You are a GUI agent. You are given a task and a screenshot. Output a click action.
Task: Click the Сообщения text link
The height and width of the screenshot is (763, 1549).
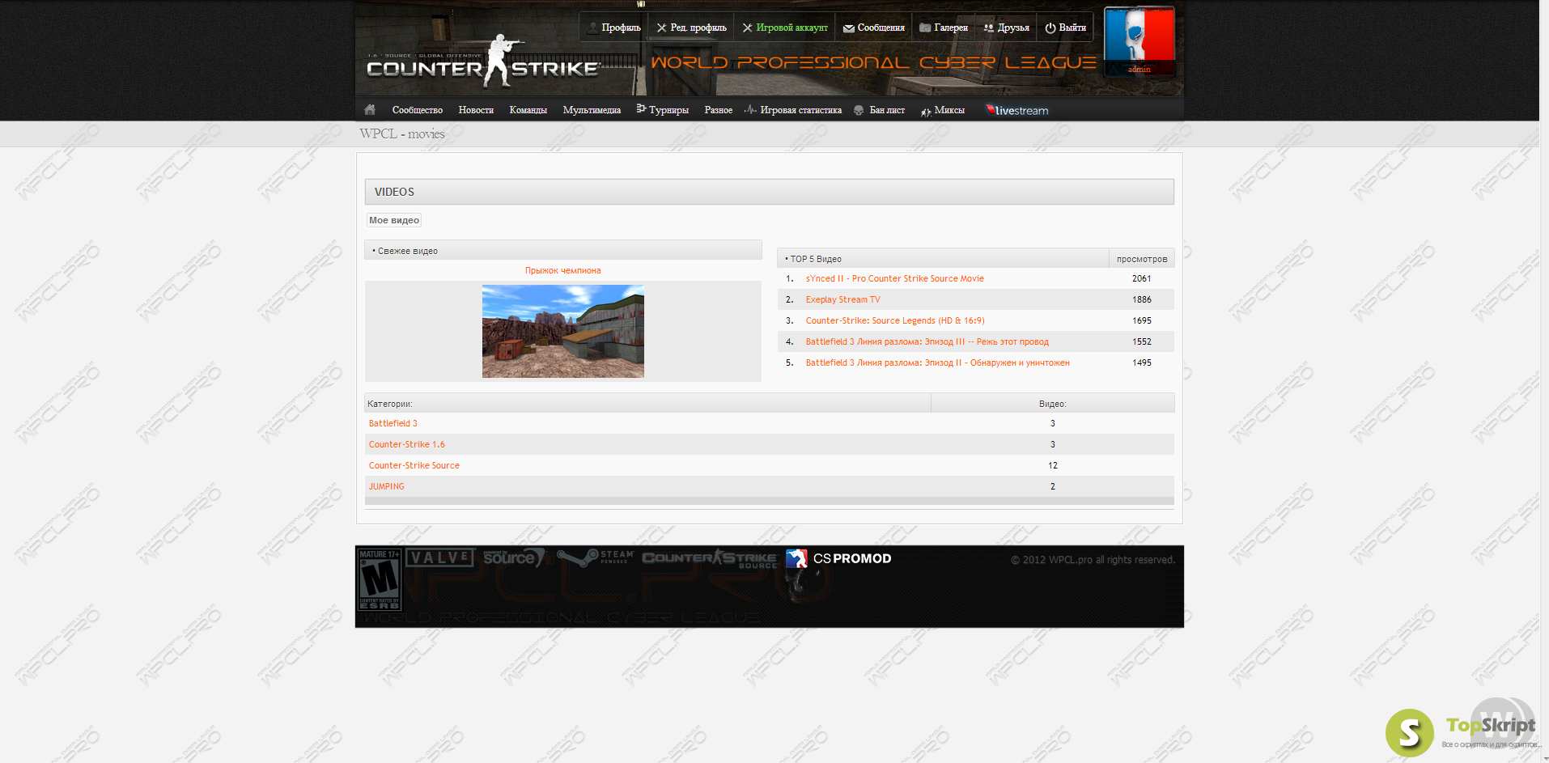881,28
